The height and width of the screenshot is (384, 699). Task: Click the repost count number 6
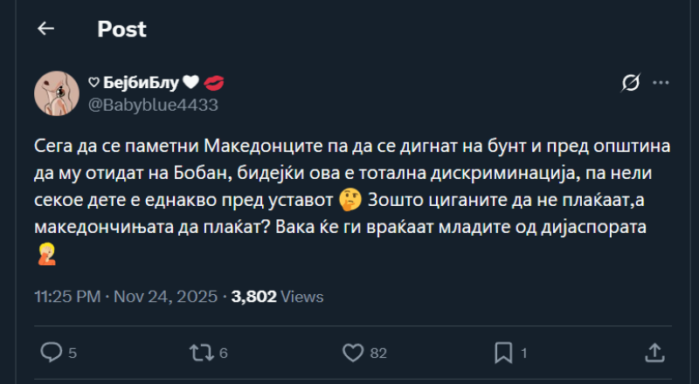tap(224, 353)
